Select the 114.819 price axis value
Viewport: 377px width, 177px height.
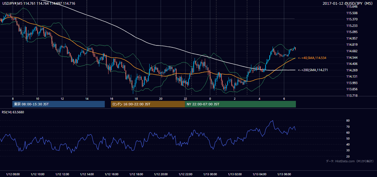pos(352,45)
